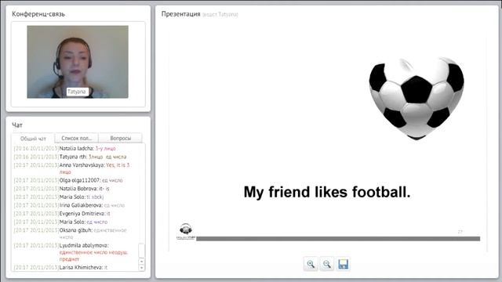Viewport: 502px width, 282px height.
Task: Click Evgeniya Dmitrieva chat message
Action: pyautogui.click(x=62, y=214)
